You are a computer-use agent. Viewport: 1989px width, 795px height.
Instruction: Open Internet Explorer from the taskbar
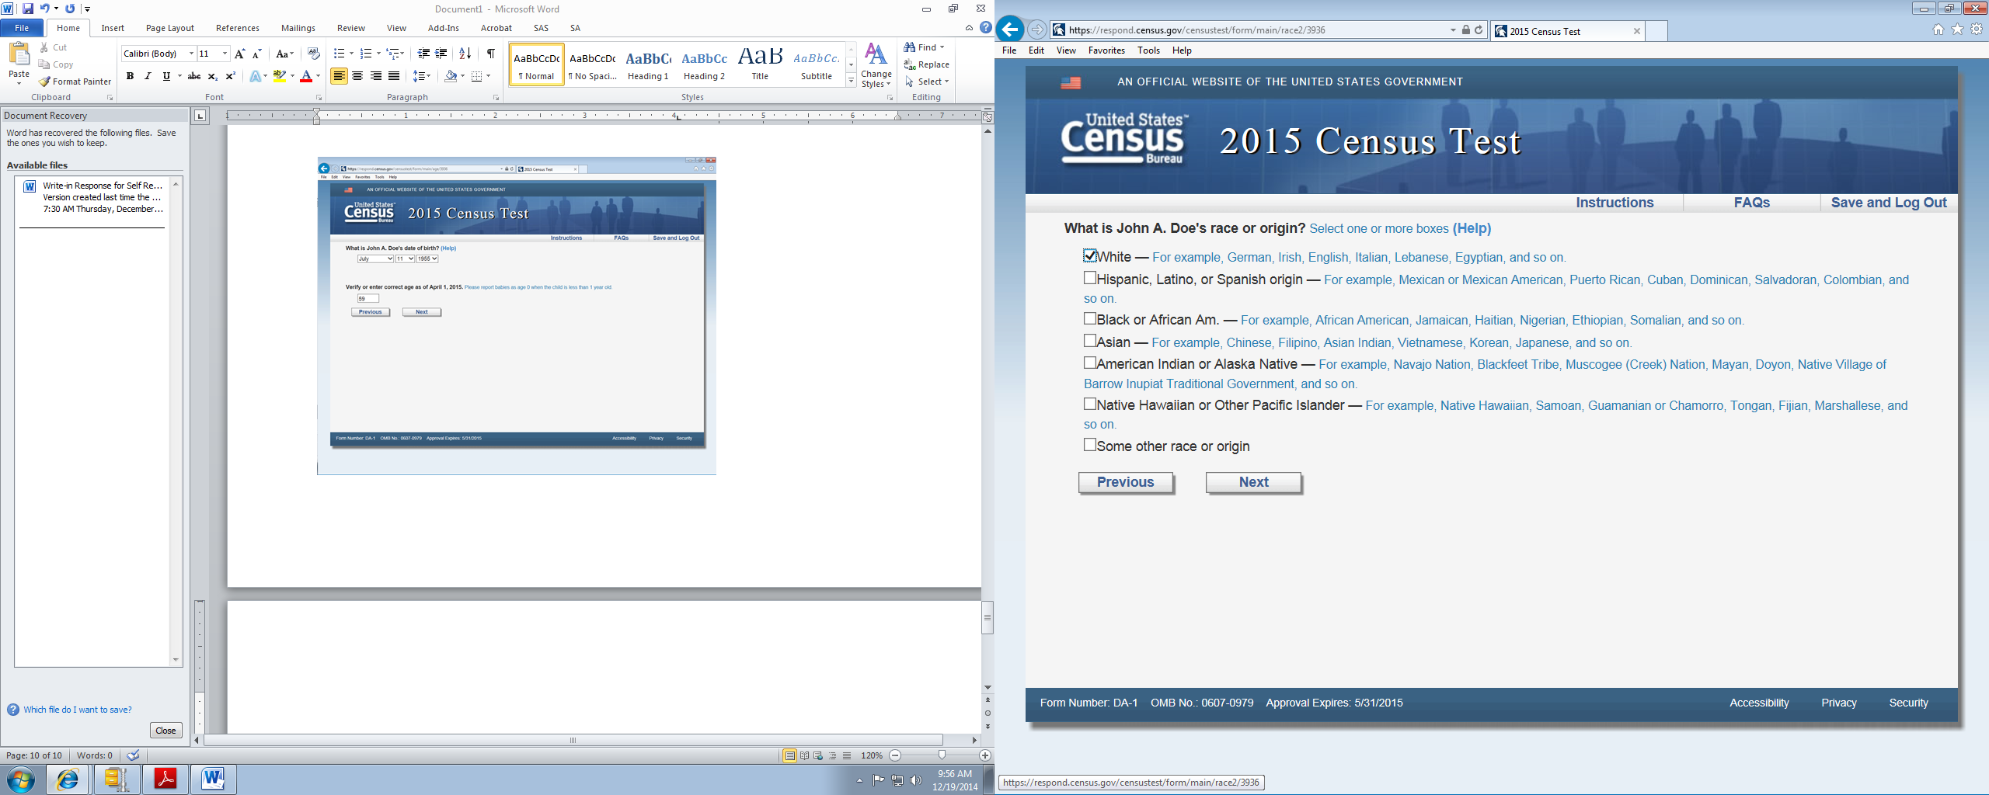coord(68,779)
